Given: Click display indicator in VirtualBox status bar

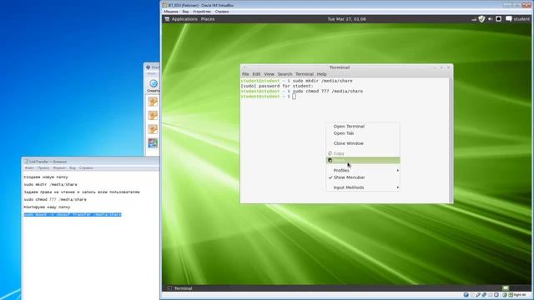Looking at the screenshot, I should coord(496,295).
